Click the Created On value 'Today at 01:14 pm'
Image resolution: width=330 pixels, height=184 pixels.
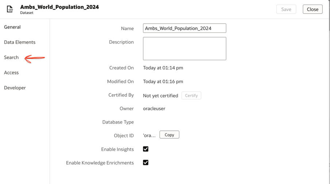tap(163, 68)
